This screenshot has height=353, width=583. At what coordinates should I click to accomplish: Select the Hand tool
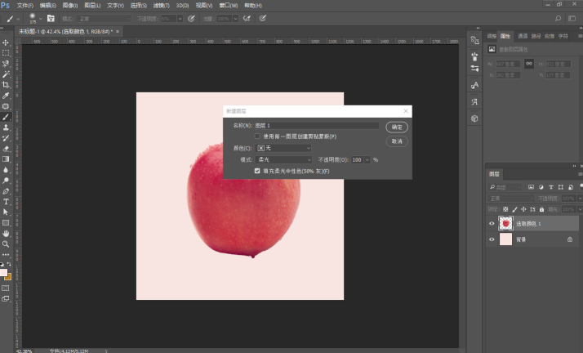point(6,233)
